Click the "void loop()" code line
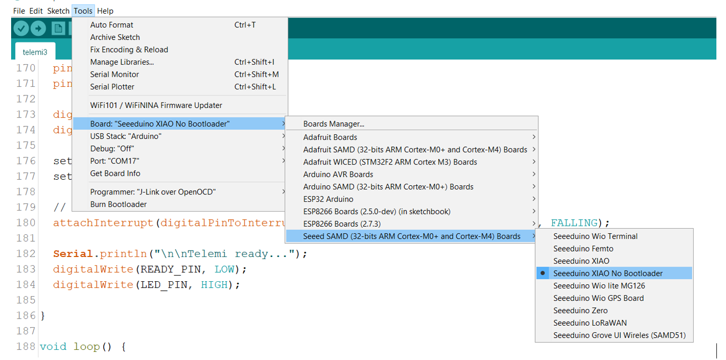The image size is (726, 360). (x=82, y=347)
